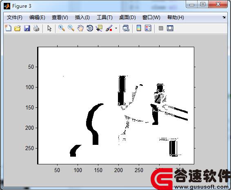The height and width of the screenshot is (190, 231).
Task: Open the 桌面(D) menu
Action: point(127,17)
